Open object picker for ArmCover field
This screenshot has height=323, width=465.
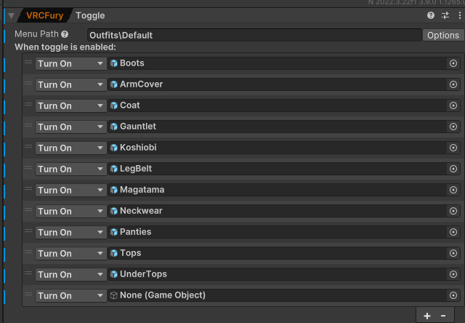(453, 84)
